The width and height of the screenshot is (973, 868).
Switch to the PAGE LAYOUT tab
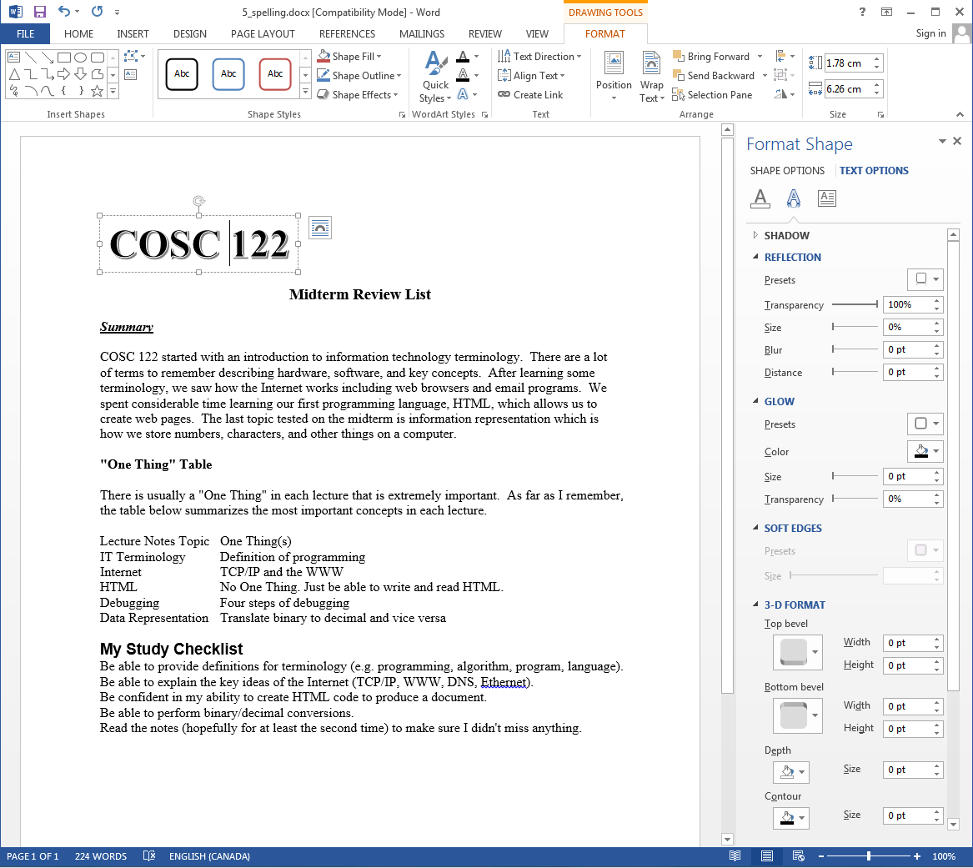pyautogui.click(x=263, y=33)
